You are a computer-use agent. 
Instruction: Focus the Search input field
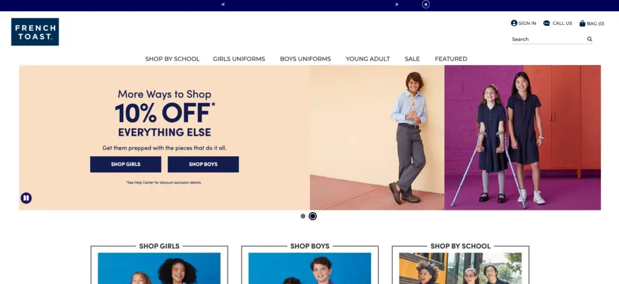(x=549, y=39)
